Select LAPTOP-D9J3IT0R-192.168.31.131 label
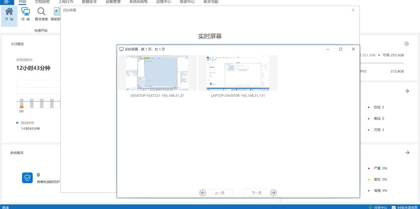 pyautogui.click(x=238, y=96)
